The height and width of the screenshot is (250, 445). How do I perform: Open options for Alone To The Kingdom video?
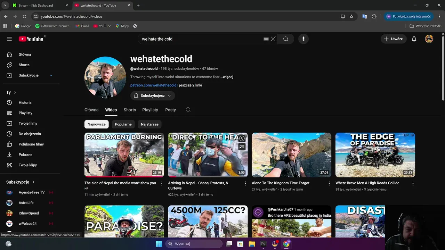[329, 183]
